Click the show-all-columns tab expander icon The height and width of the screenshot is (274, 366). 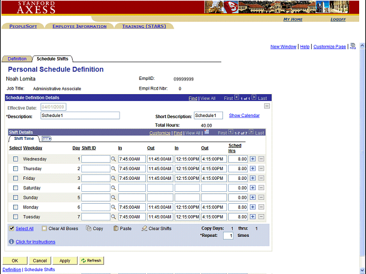click(46, 139)
